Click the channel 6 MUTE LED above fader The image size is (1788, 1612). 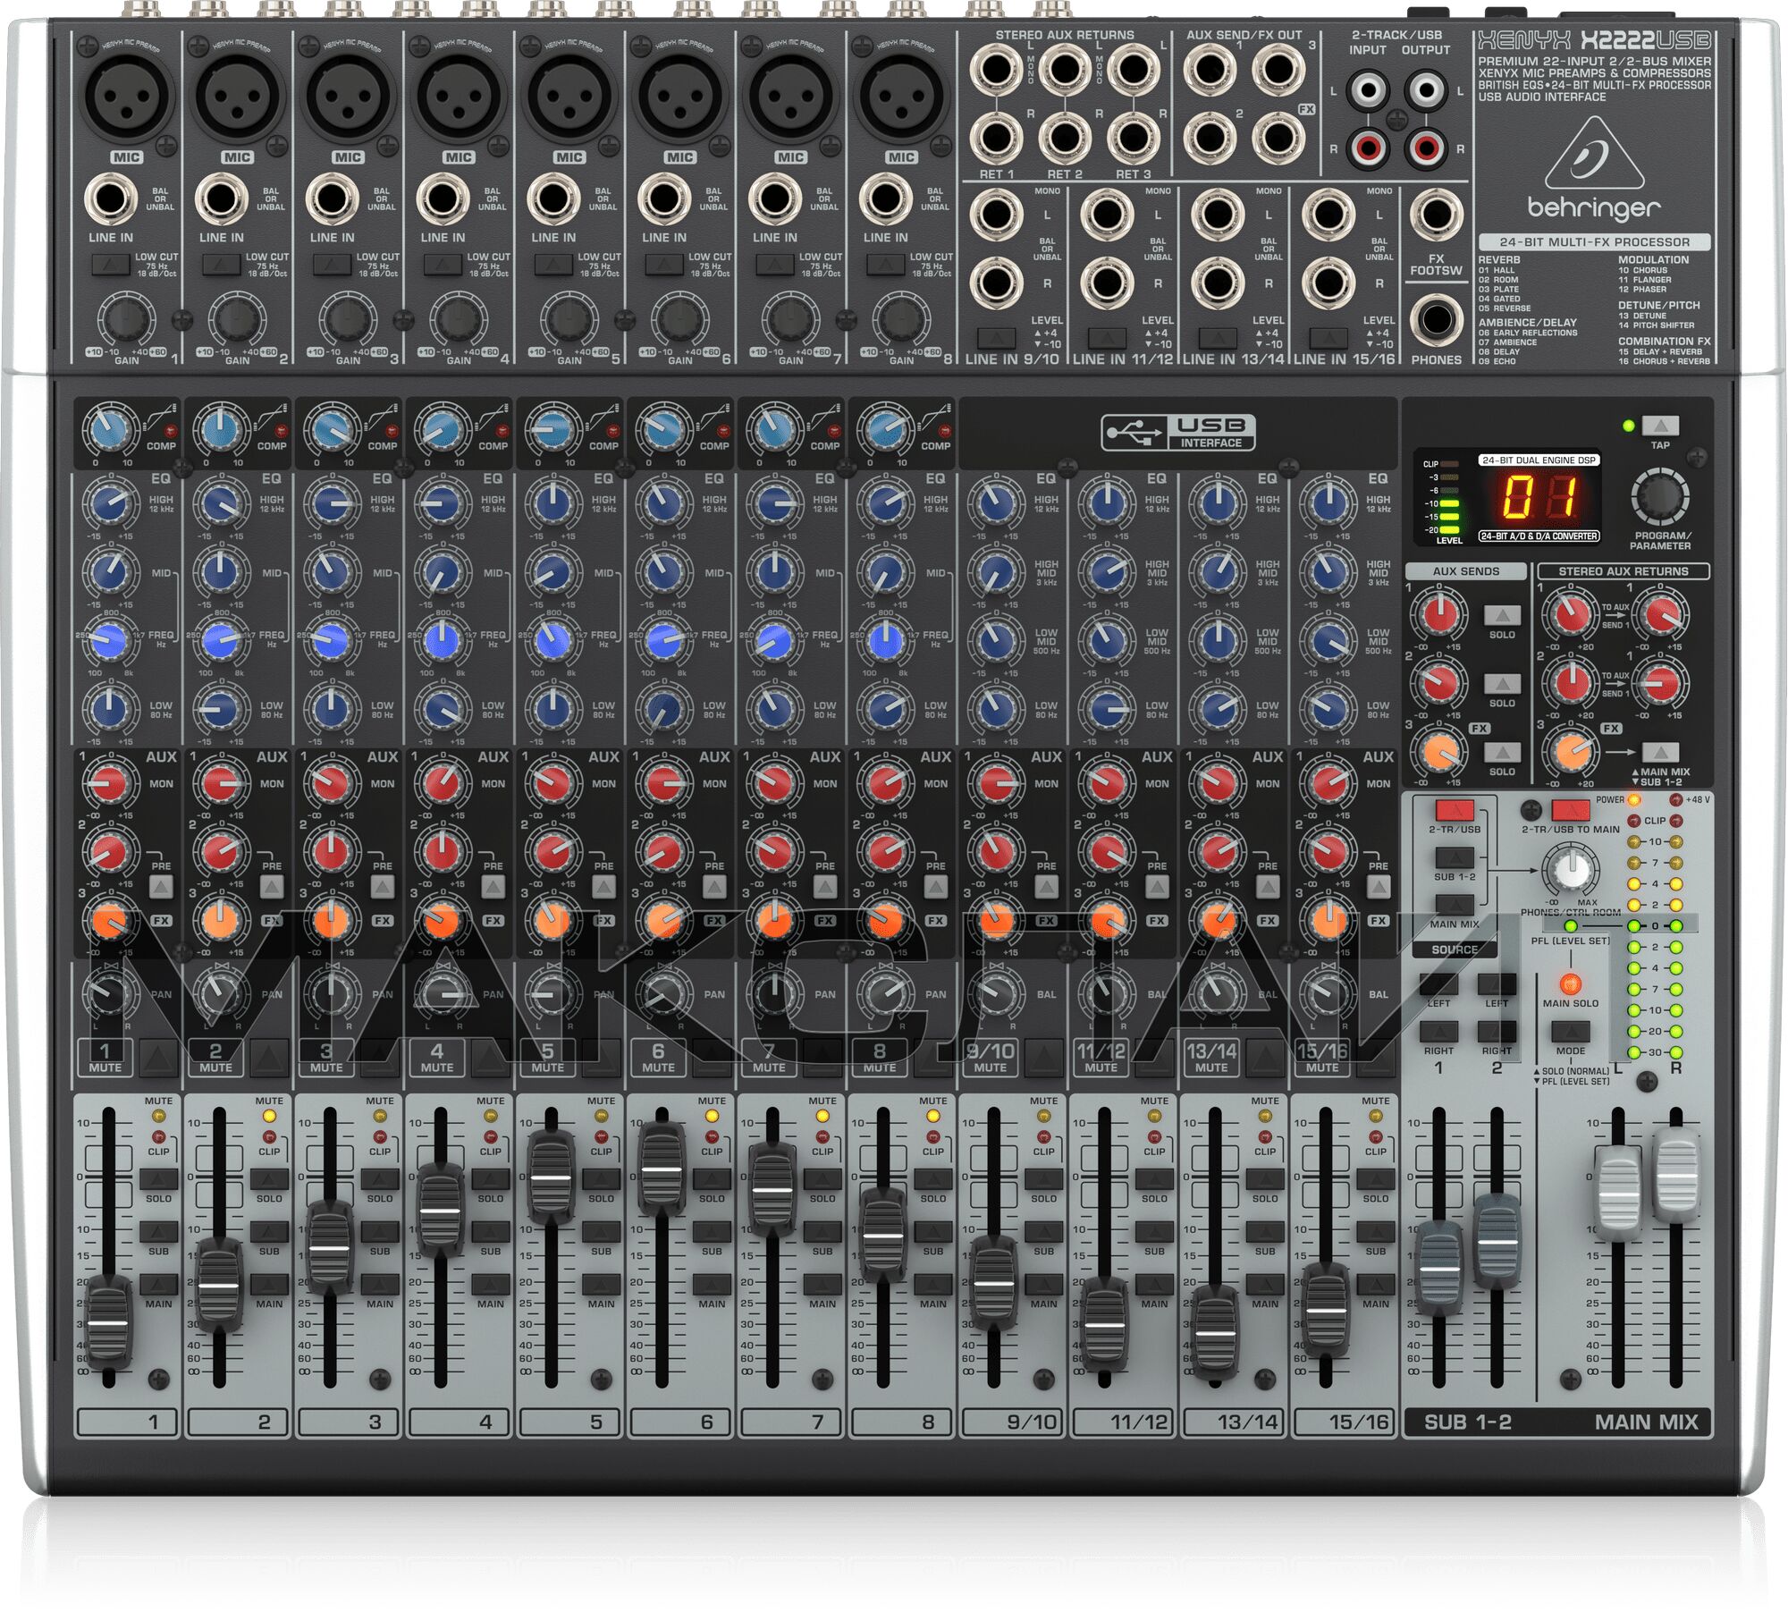[712, 1116]
